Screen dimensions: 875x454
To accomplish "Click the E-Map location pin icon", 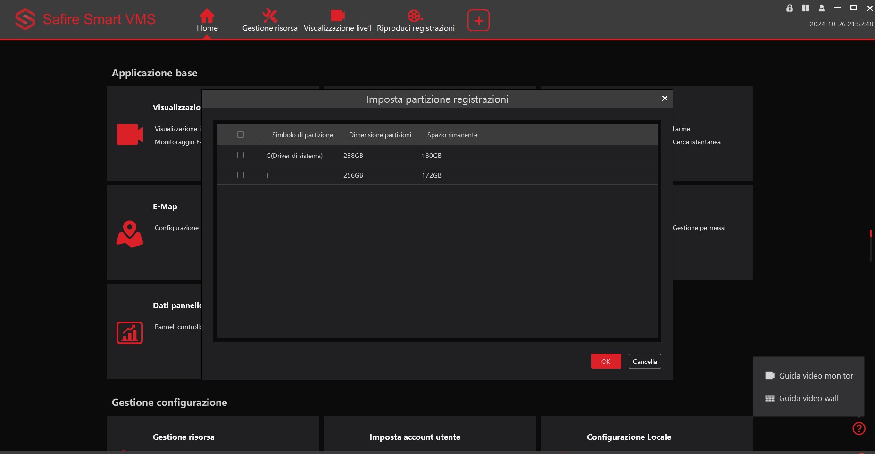I will 130,234.
